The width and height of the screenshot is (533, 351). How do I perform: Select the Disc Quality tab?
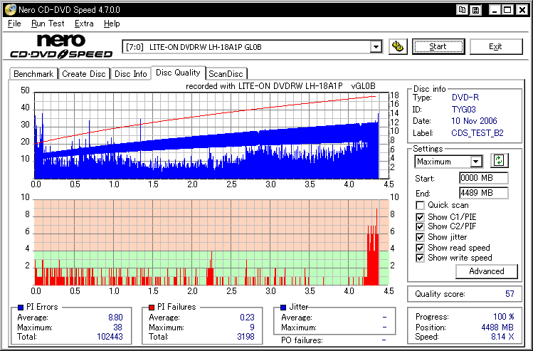coord(178,73)
